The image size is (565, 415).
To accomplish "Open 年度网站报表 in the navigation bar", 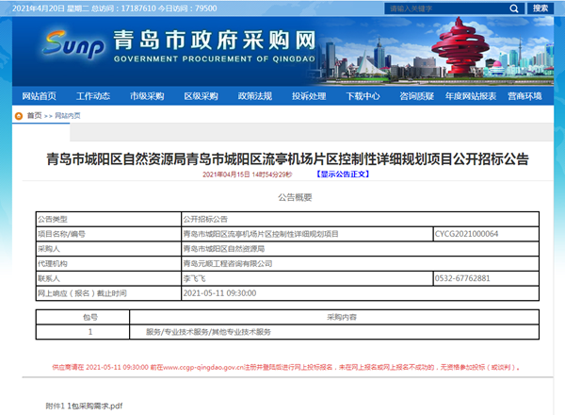I will click(471, 96).
